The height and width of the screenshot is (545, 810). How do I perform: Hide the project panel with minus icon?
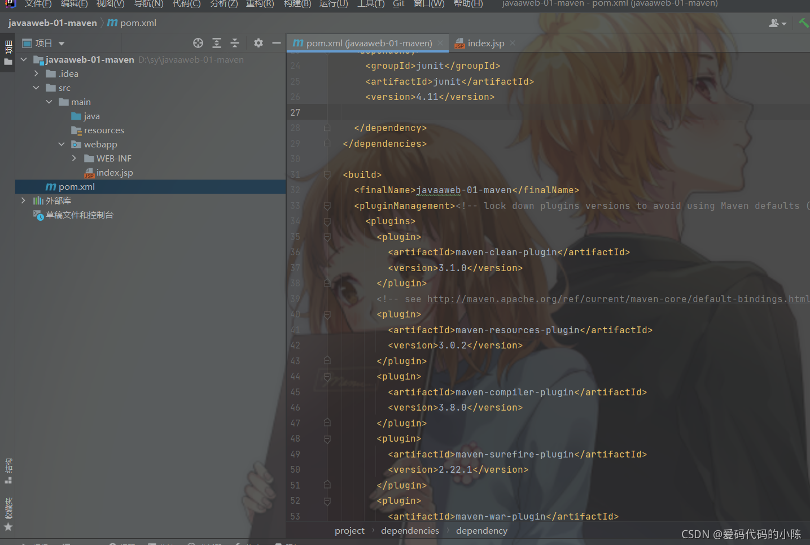[x=277, y=43]
